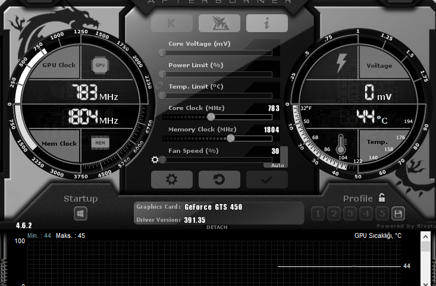Image resolution: width=436 pixels, height=286 pixels.
Task: Click the Power Limit slider handle
Action: [x=162, y=74]
